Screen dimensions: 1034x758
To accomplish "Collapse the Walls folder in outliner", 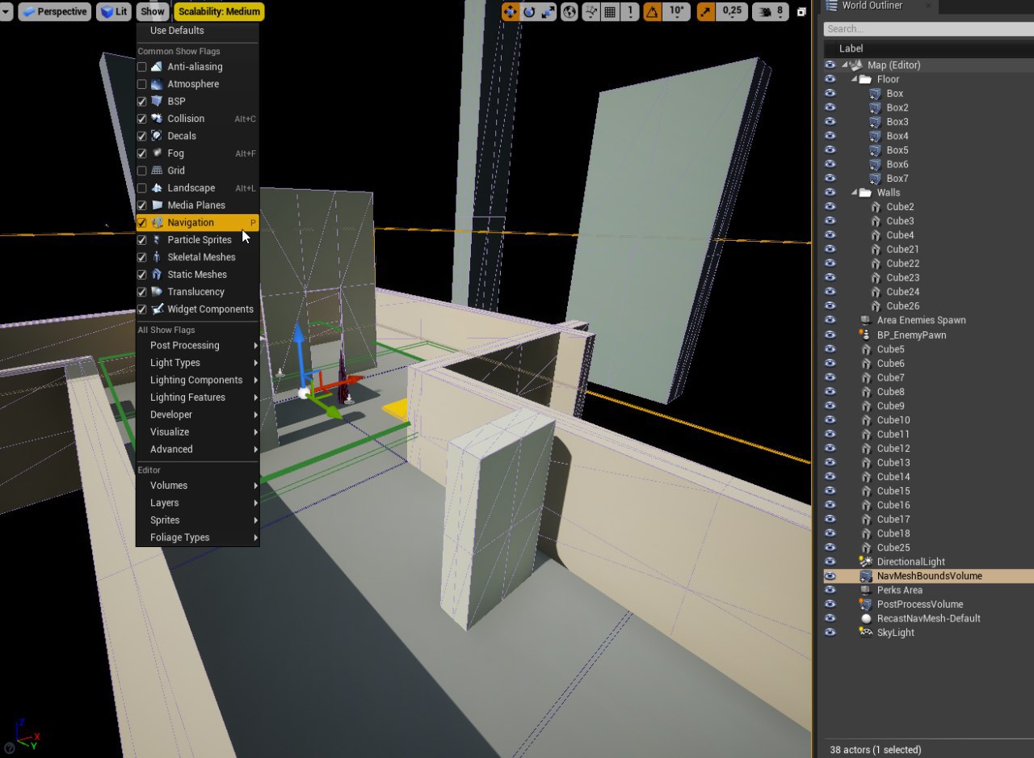I will pyautogui.click(x=854, y=193).
